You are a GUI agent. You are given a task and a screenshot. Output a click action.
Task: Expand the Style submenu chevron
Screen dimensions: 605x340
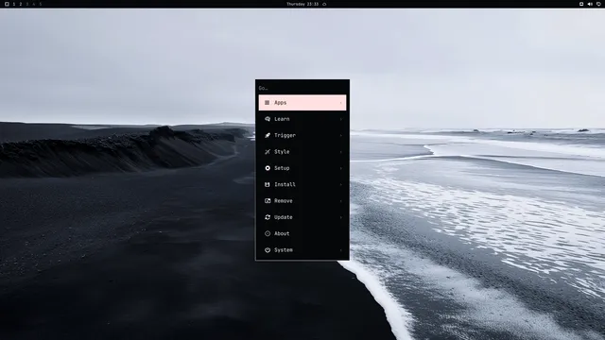tap(340, 152)
